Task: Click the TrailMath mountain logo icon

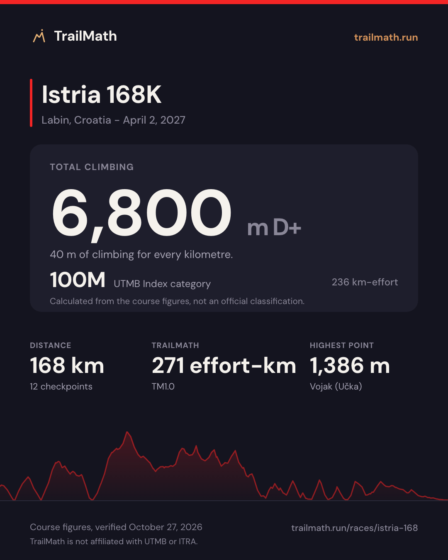Action: tap(39, 36)
